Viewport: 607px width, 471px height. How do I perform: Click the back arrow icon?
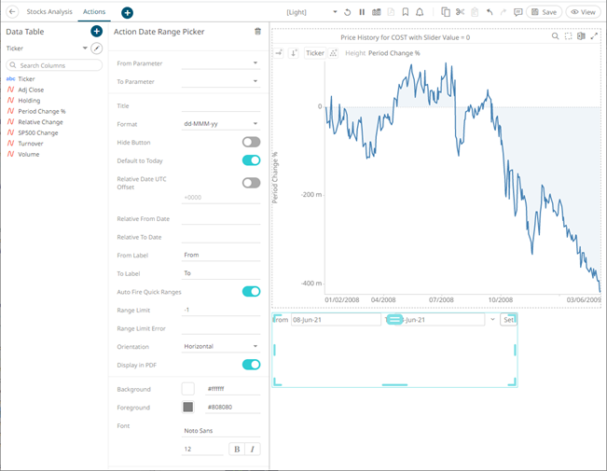coord(12,12)
